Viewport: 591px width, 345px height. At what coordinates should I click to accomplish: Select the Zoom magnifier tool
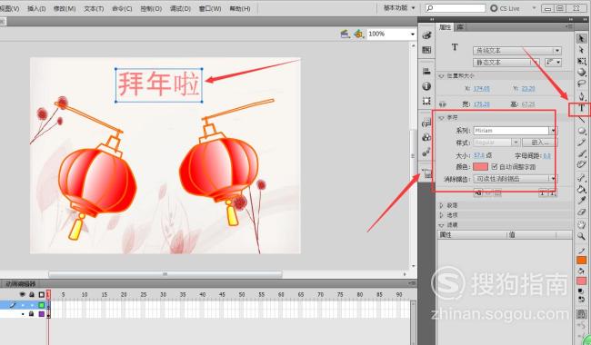coord(581,236)
